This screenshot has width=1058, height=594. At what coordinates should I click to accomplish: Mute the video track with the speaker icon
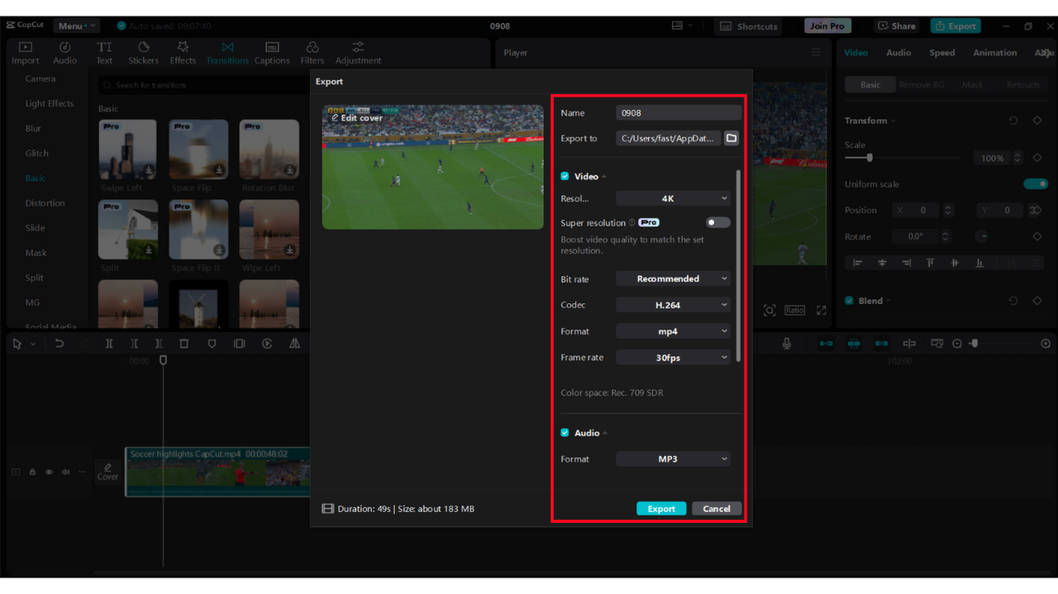pyautogui.click(x=65, y=472)
